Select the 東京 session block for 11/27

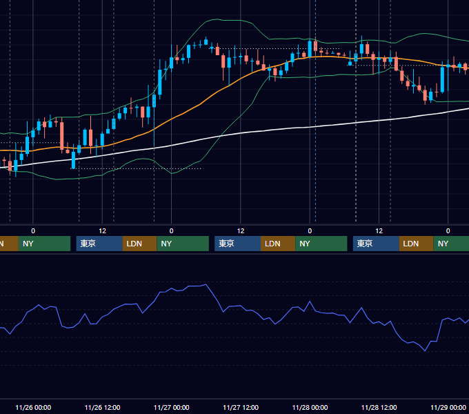[x=237, y=244]
